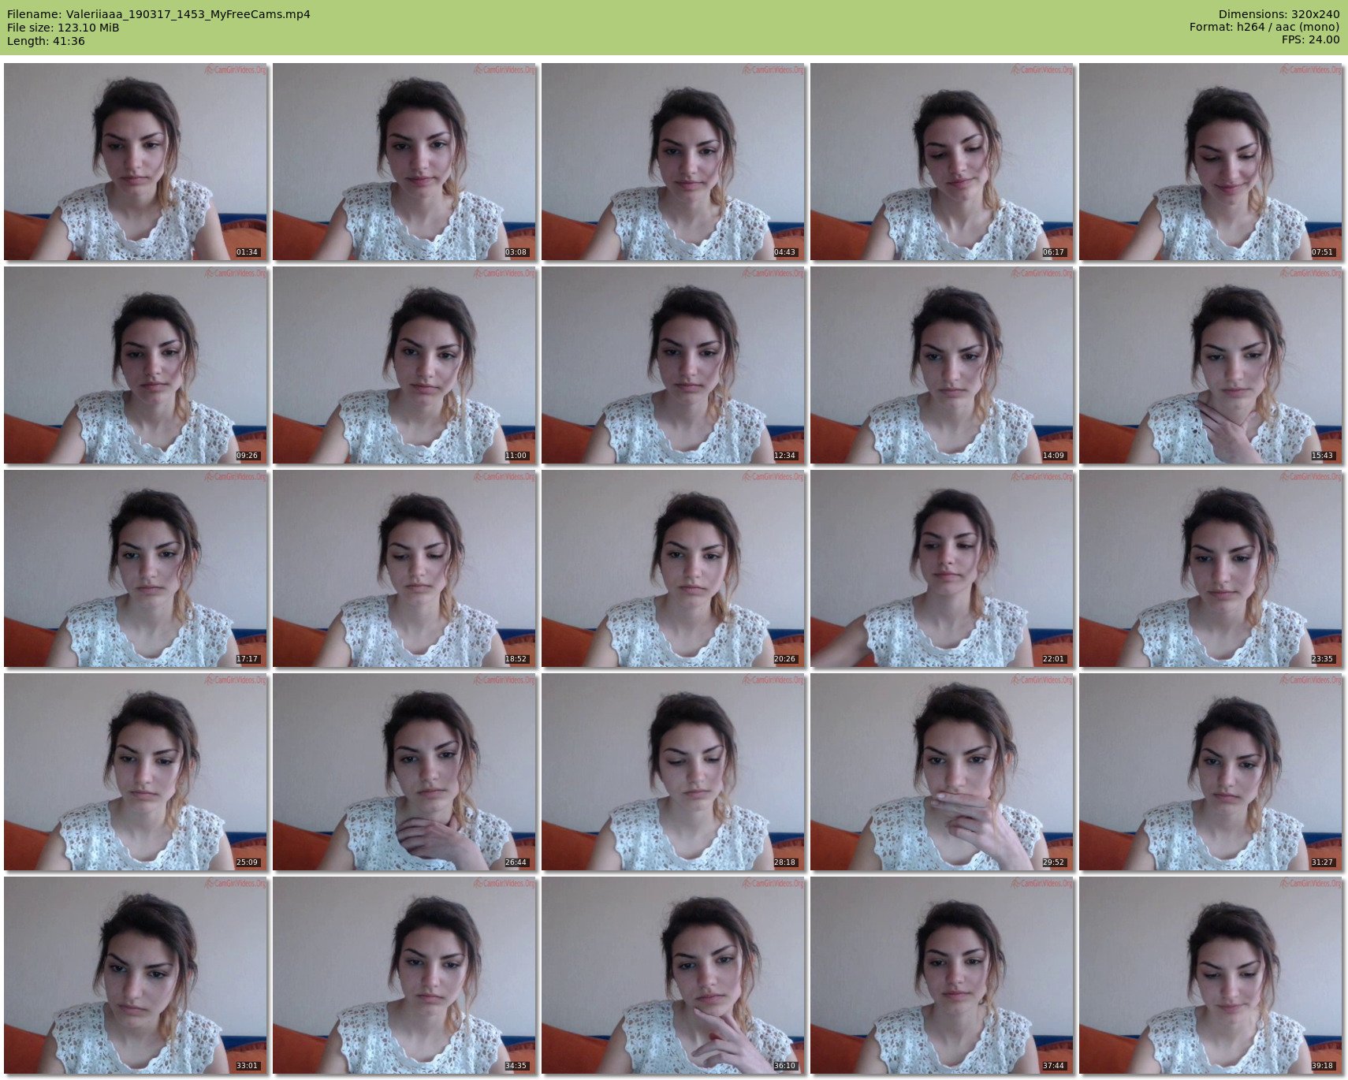Click the File size 123.10 MiB label
Screen dimensions: 1348x1080
pyautogui.click(x=63, y=28)
